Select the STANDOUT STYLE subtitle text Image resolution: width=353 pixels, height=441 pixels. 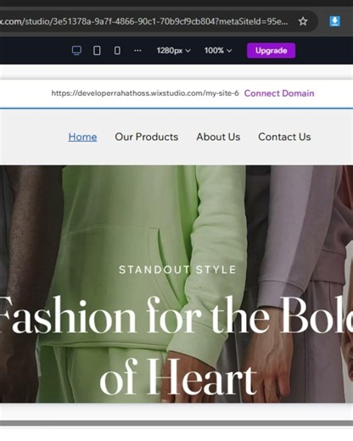177,270
